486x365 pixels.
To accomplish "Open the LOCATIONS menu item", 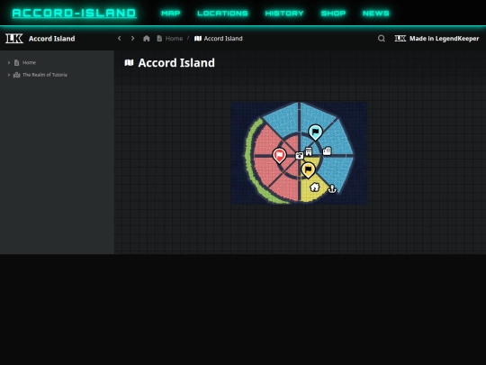I will pos(222,14).
